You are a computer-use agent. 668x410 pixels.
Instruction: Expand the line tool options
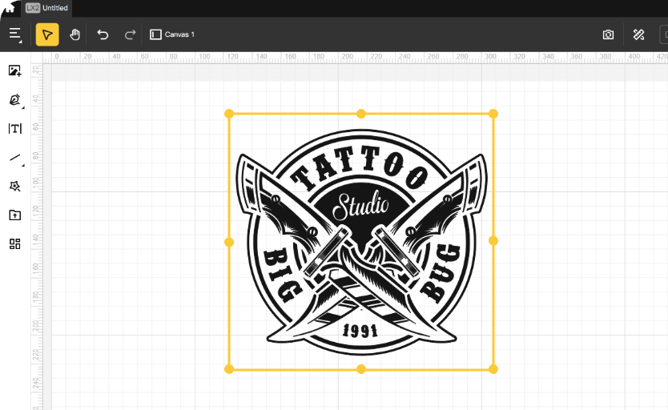click(14, 158)
